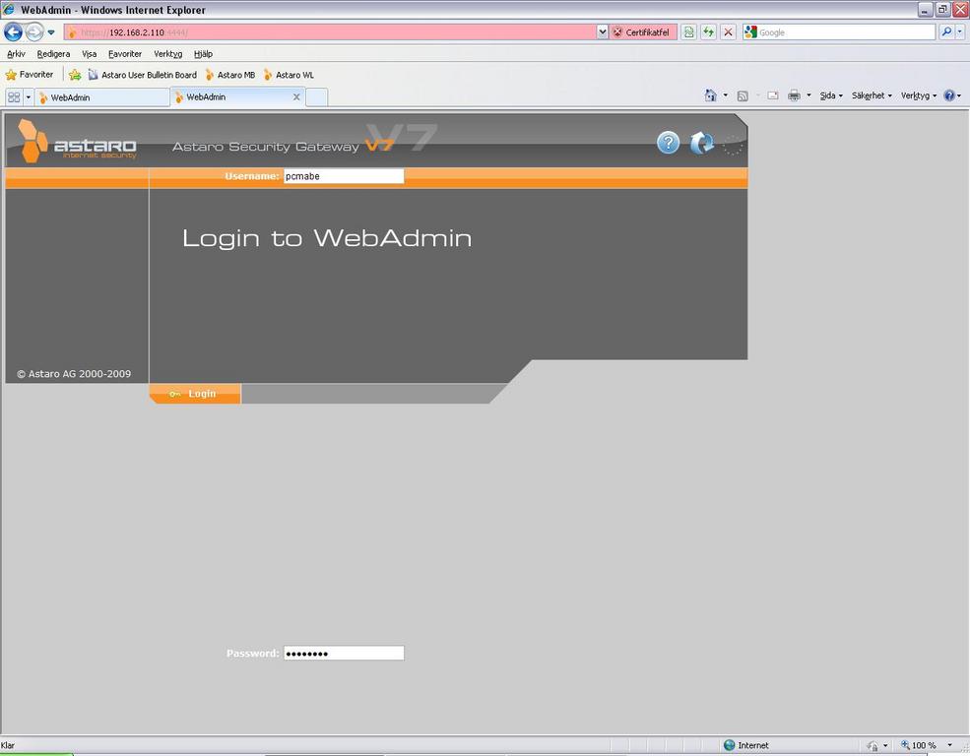The image size is (970, 756).
Task: Open the address bar history dropdown
Action: pos(603,31)
